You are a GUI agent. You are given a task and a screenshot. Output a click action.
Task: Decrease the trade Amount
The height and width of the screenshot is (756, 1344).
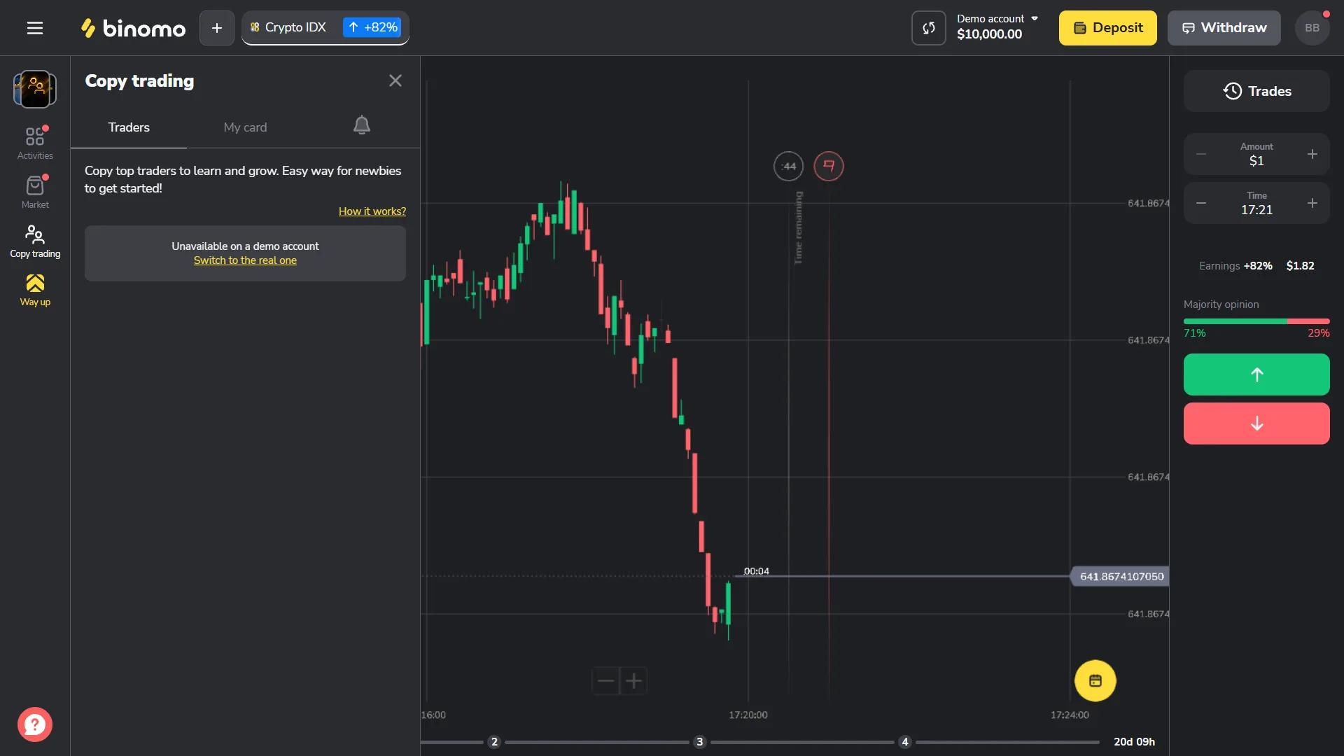(1201, 154)
